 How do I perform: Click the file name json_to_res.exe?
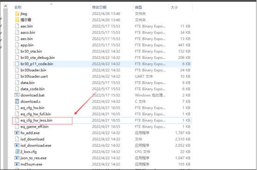[33, 158]
